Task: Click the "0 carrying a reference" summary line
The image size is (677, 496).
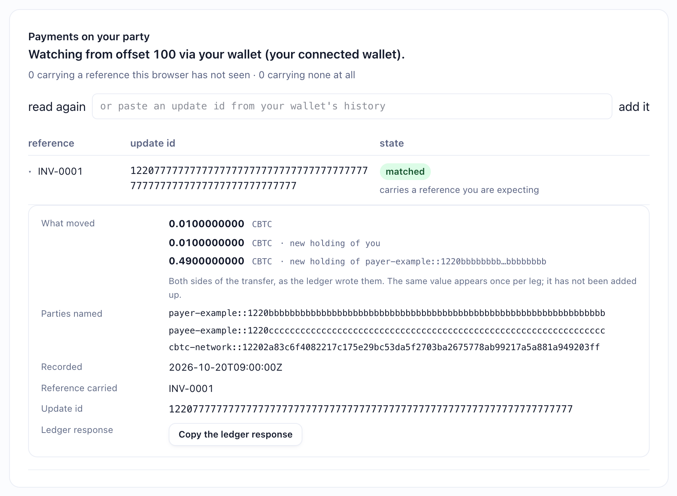Action: 191,75
